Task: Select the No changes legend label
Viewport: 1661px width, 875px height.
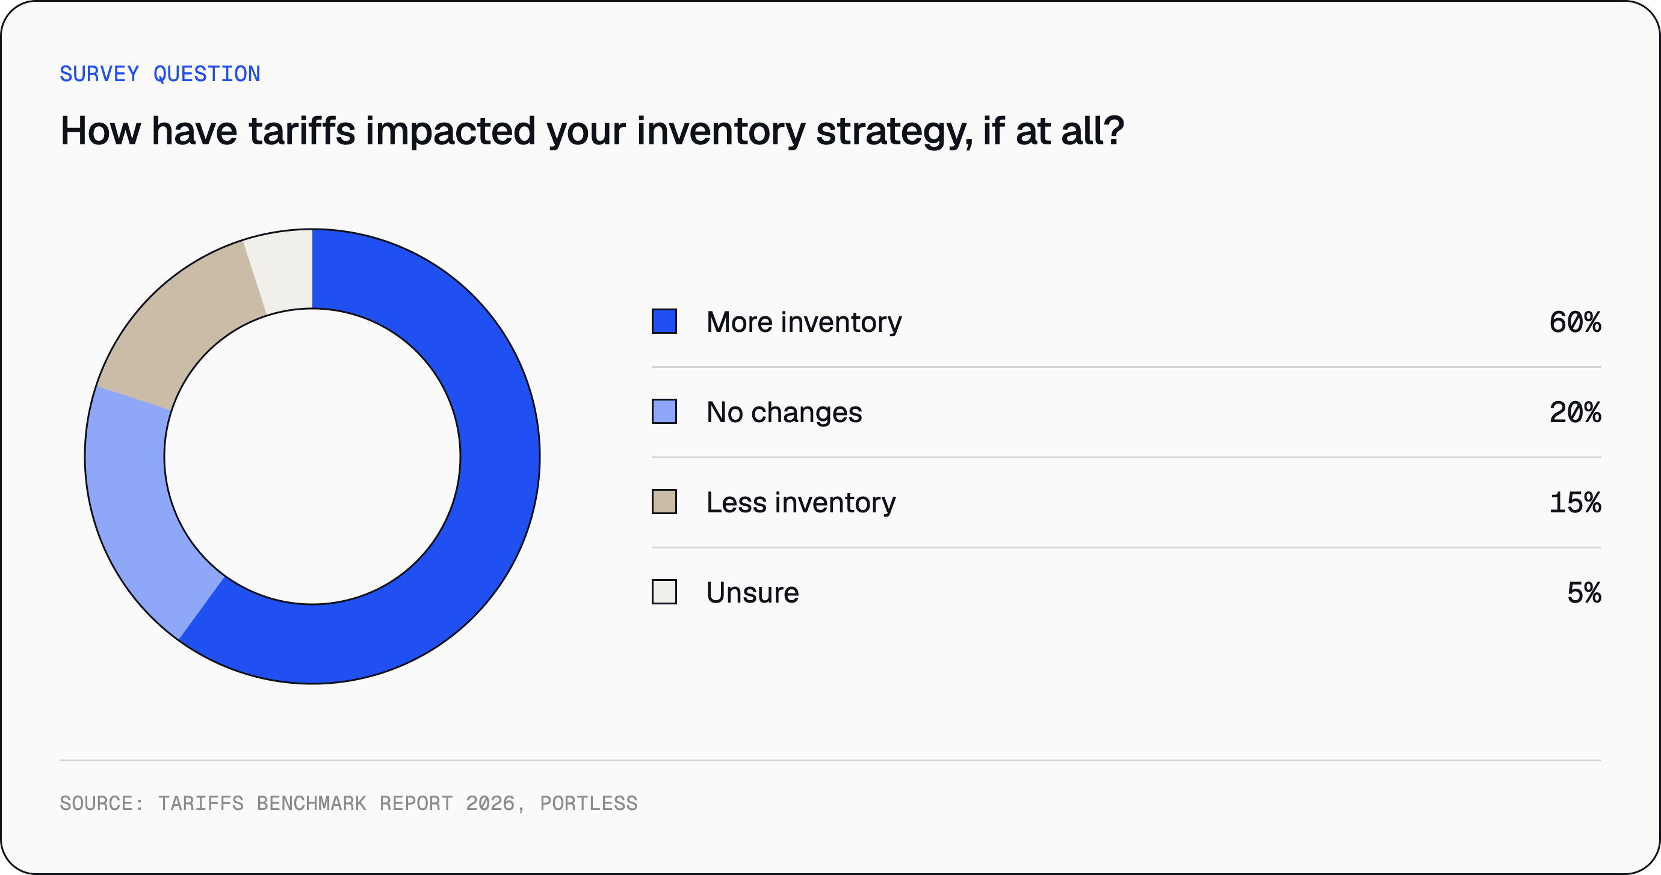Action: coord(784,412)
